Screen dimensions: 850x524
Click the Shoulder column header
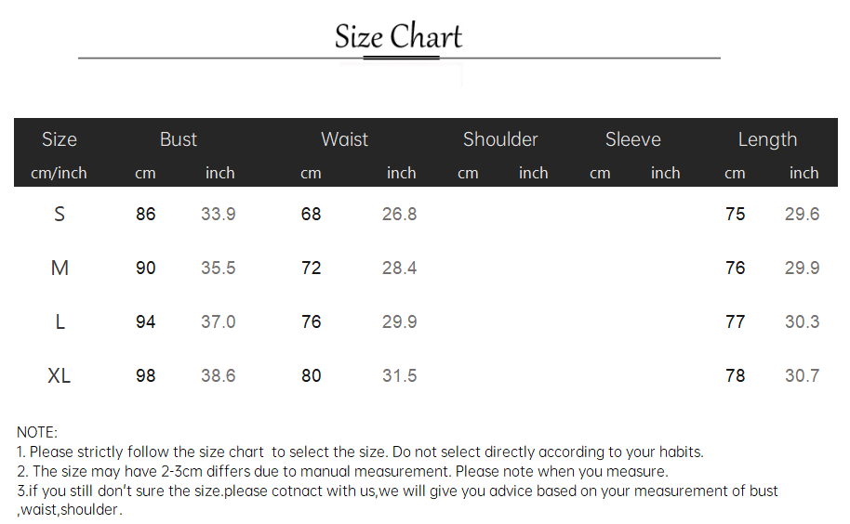click(500, 139)
